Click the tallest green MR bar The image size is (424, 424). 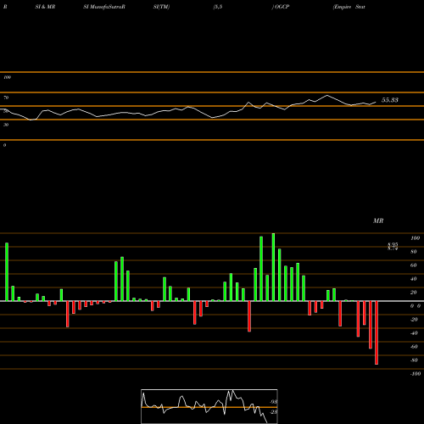[x=273, y=267]
